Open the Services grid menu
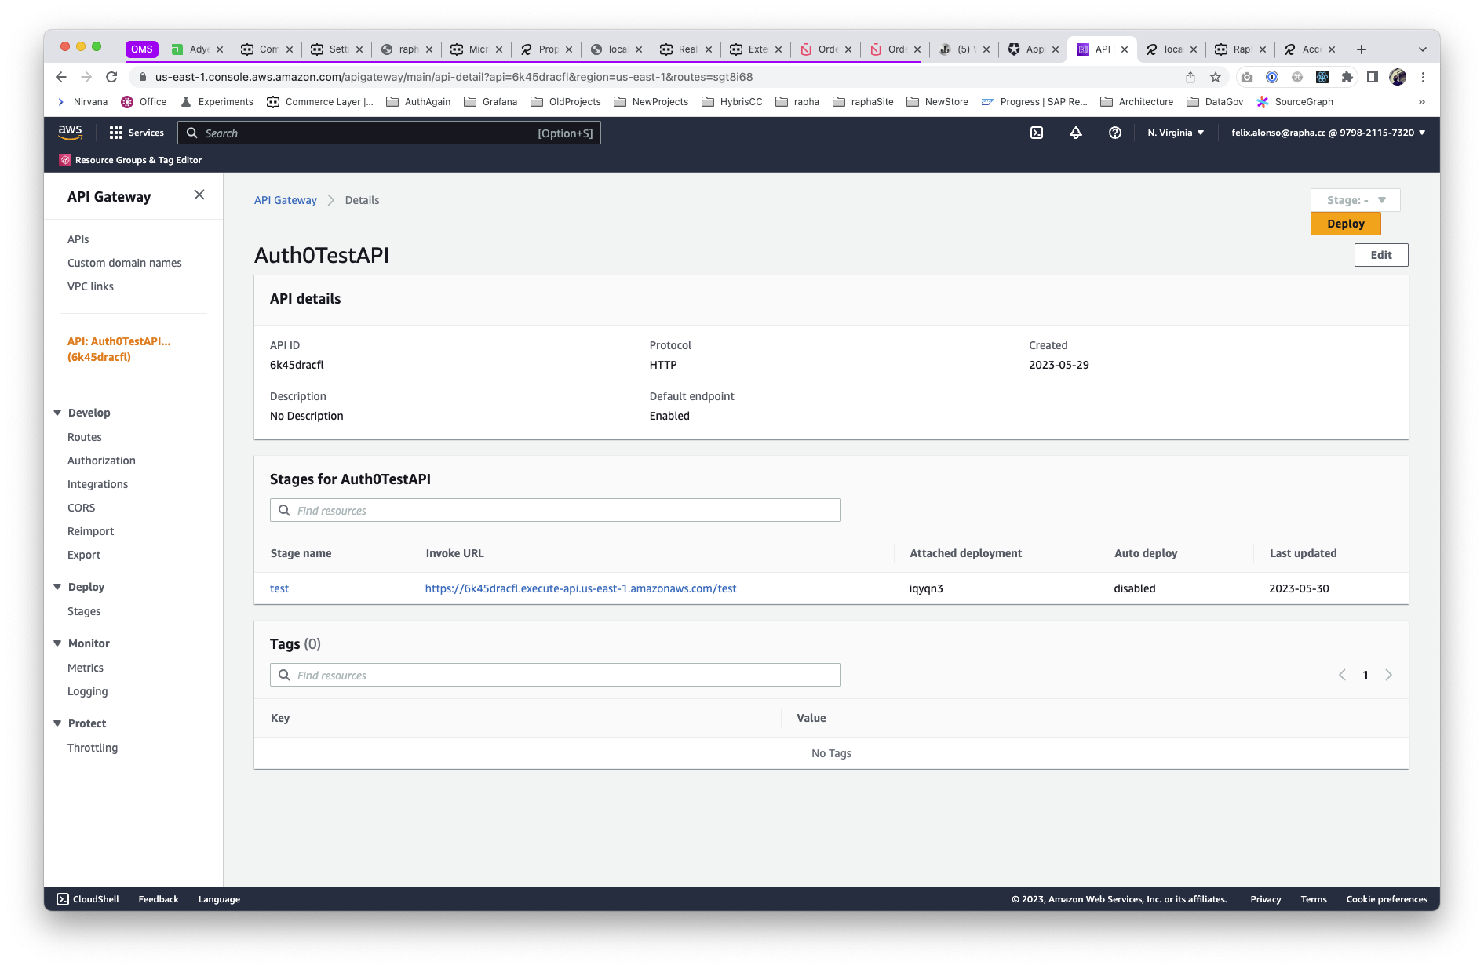Screen dimensions: 1484x969 click(x=137, y=133)
